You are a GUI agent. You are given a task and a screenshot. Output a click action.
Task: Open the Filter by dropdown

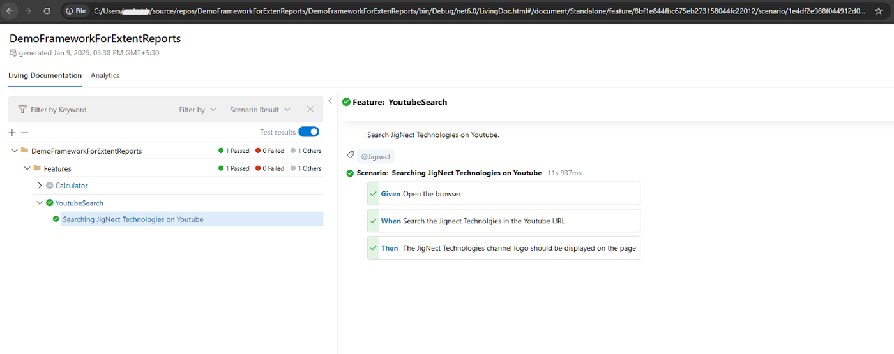pos(197,110)
